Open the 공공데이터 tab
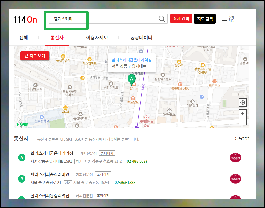Image resolution: width=265 pixels, height=208 pixels. click(x=141, y=38)
